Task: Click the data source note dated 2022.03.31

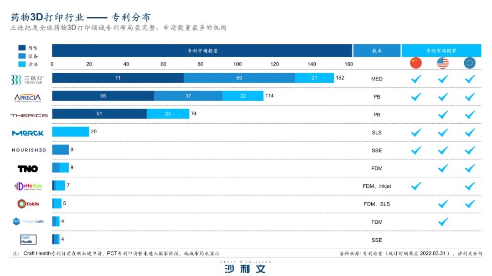Action: click(x=411, y=253)
